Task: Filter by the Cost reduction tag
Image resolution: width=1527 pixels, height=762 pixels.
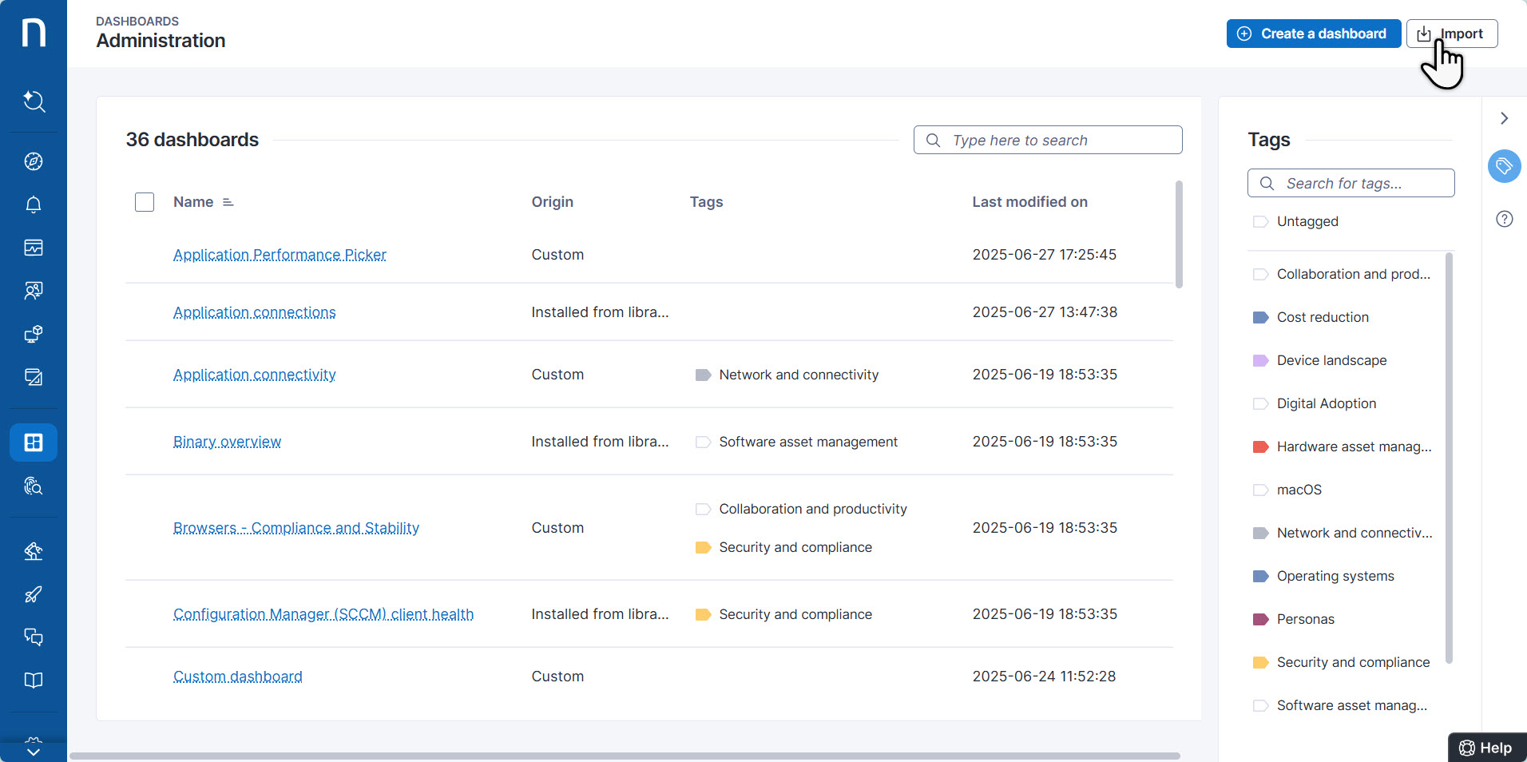Action: (x=1322, y=317)
